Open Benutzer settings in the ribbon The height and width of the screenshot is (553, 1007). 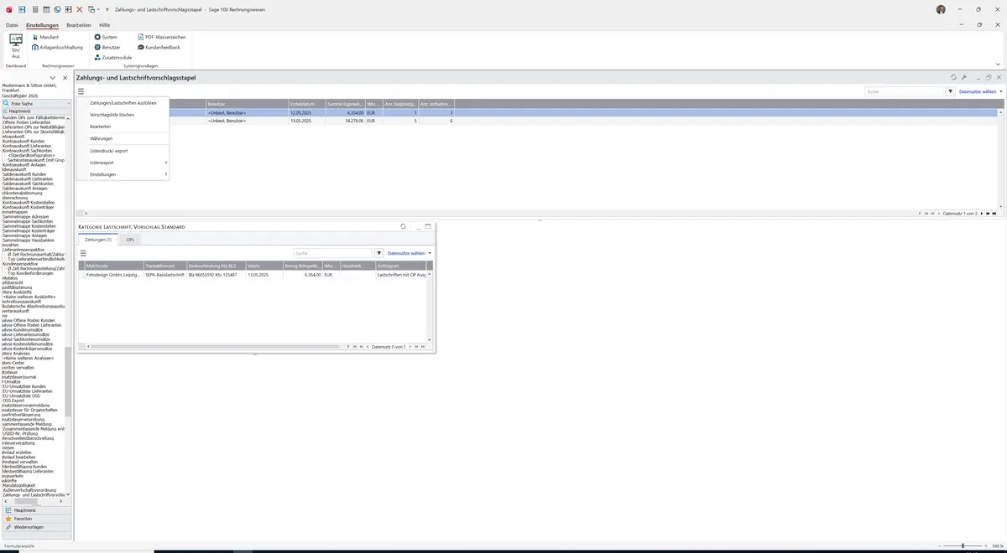107,47
